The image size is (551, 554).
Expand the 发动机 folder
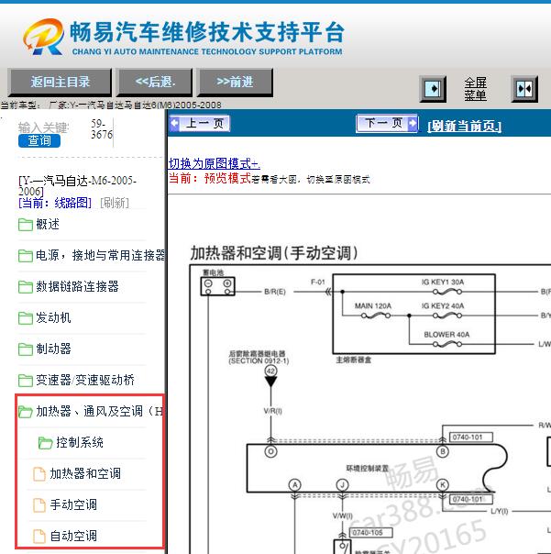[x=53, y=317]
